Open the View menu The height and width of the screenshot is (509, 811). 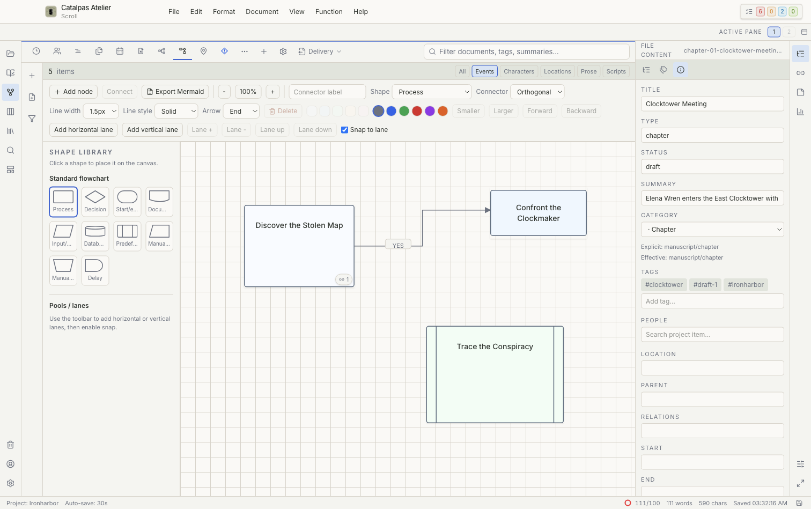tap(297, 12)
